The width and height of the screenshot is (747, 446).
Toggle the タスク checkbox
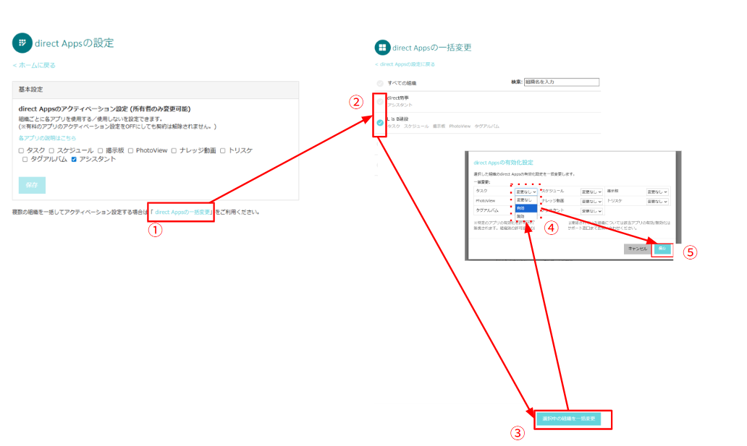click(x=21, y=150)
